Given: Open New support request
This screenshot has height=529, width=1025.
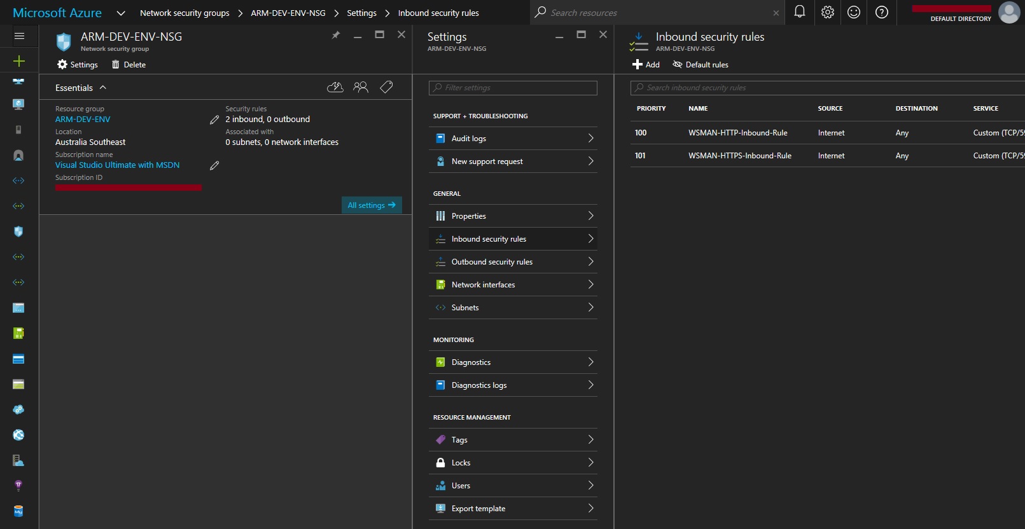Looking at the screenshot, I should click(513, 161).
